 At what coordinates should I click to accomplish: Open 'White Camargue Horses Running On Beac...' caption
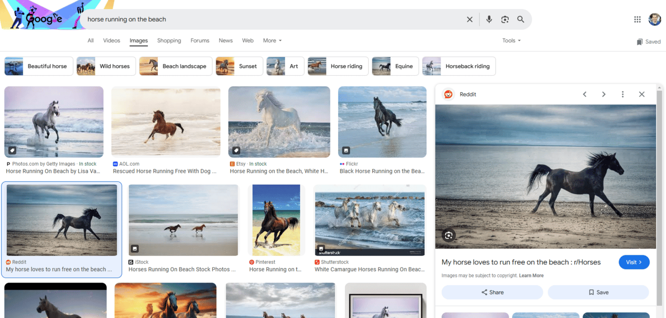point(370,270)
